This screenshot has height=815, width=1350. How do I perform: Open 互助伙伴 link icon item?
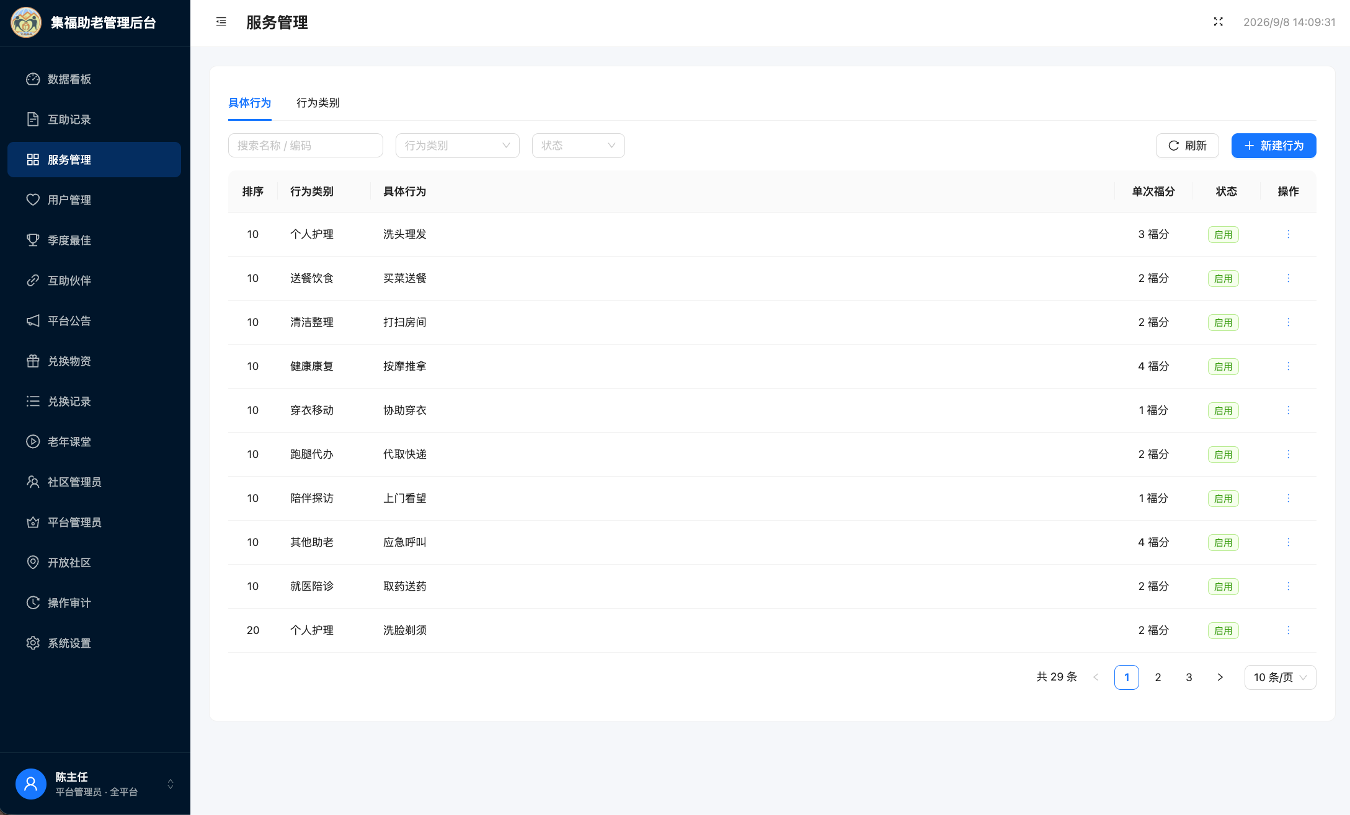tap(94, 281)
